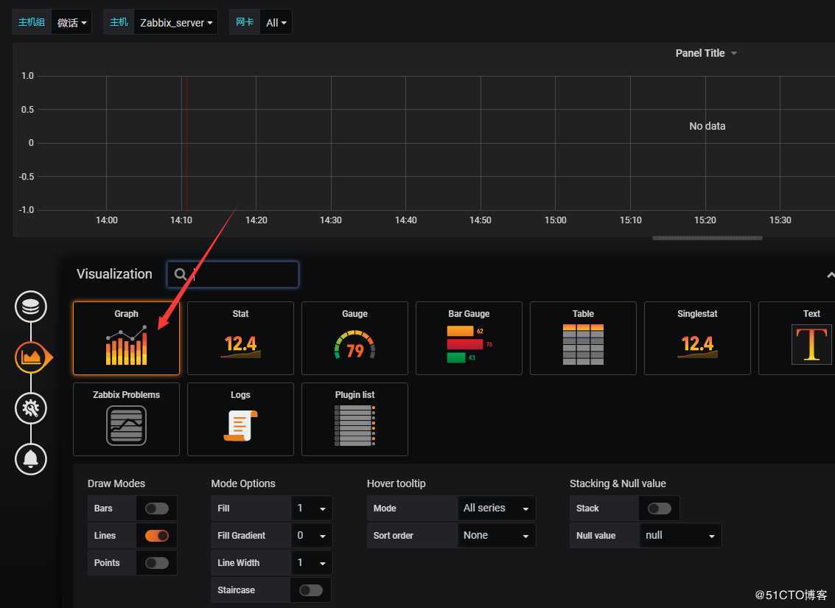Open the Fill Gradient value dropdown
This screenshot has height=608, width=835.
(312, 536)
